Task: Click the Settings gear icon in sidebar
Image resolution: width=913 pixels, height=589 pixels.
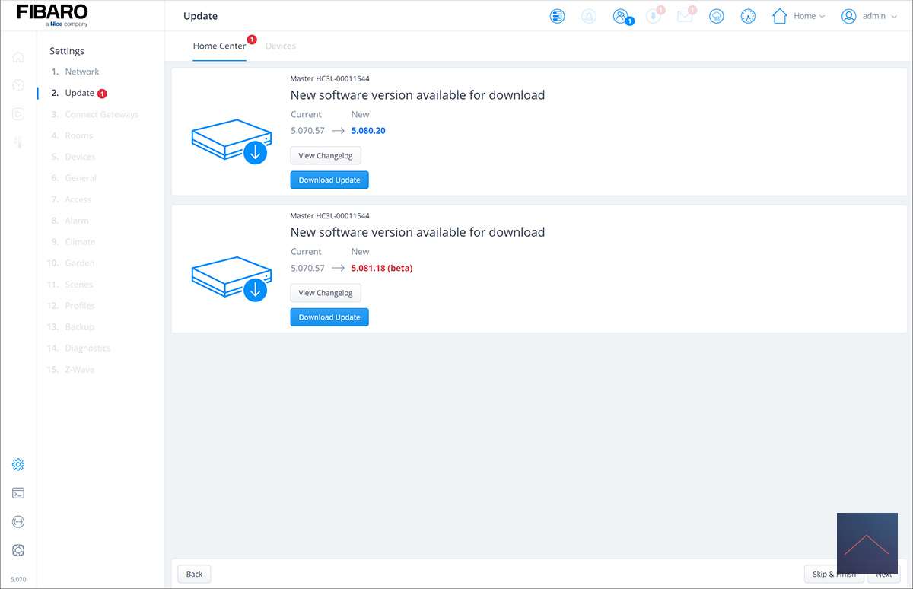Action: click(x=18, y=464)
